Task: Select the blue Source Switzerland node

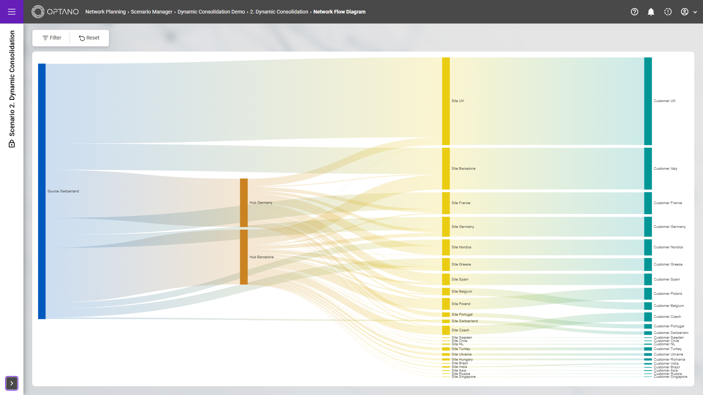Action: 42,191
